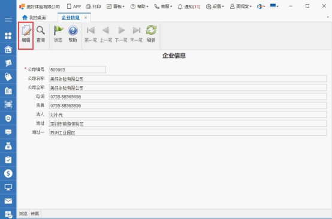Click the 打印 print button
The height and width of the screenshot is (219, 332).
pyautogui.click(x=93, y=7)
